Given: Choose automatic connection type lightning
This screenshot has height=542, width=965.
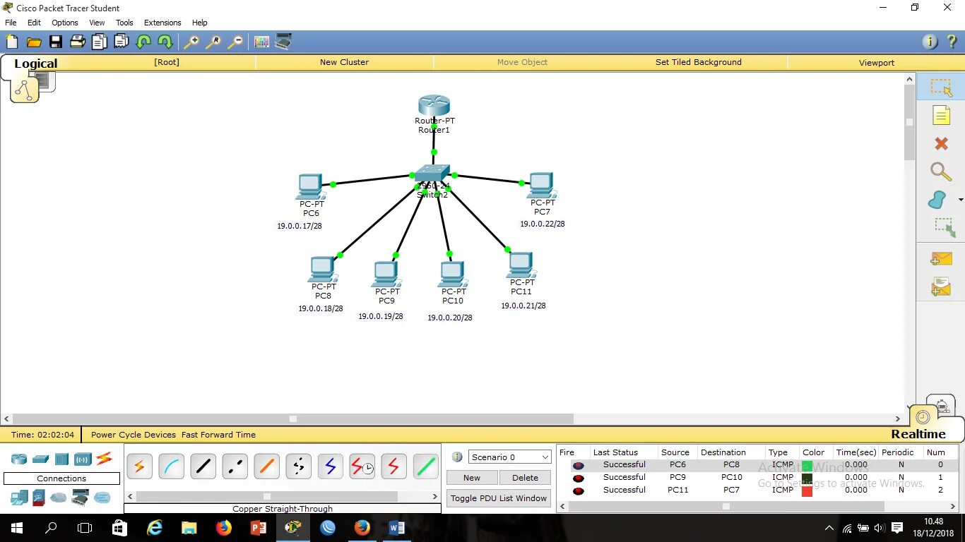Looking at the screenshot, I should [139, 466].
